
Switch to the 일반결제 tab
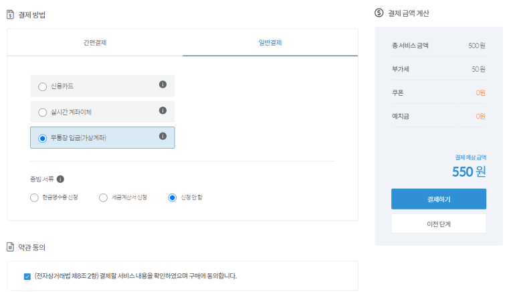270,42
